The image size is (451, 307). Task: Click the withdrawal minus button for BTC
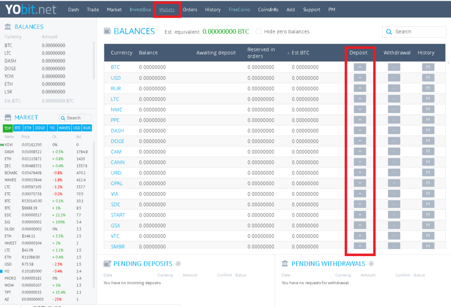coord(394,67)
